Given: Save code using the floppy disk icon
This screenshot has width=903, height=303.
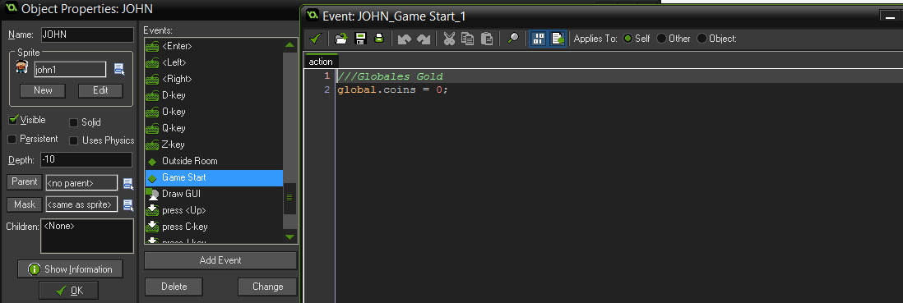Looking at the screenshot, I should click(x=361, y=39).
